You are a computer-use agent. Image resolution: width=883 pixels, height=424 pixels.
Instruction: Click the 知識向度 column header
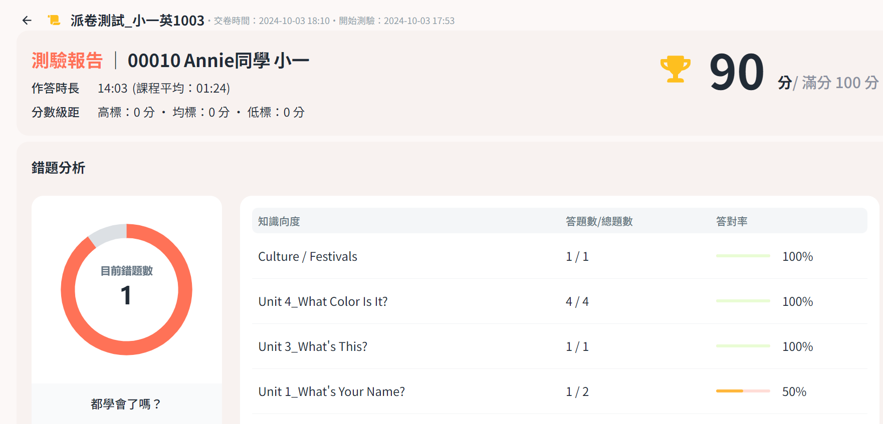coord(279,221)
